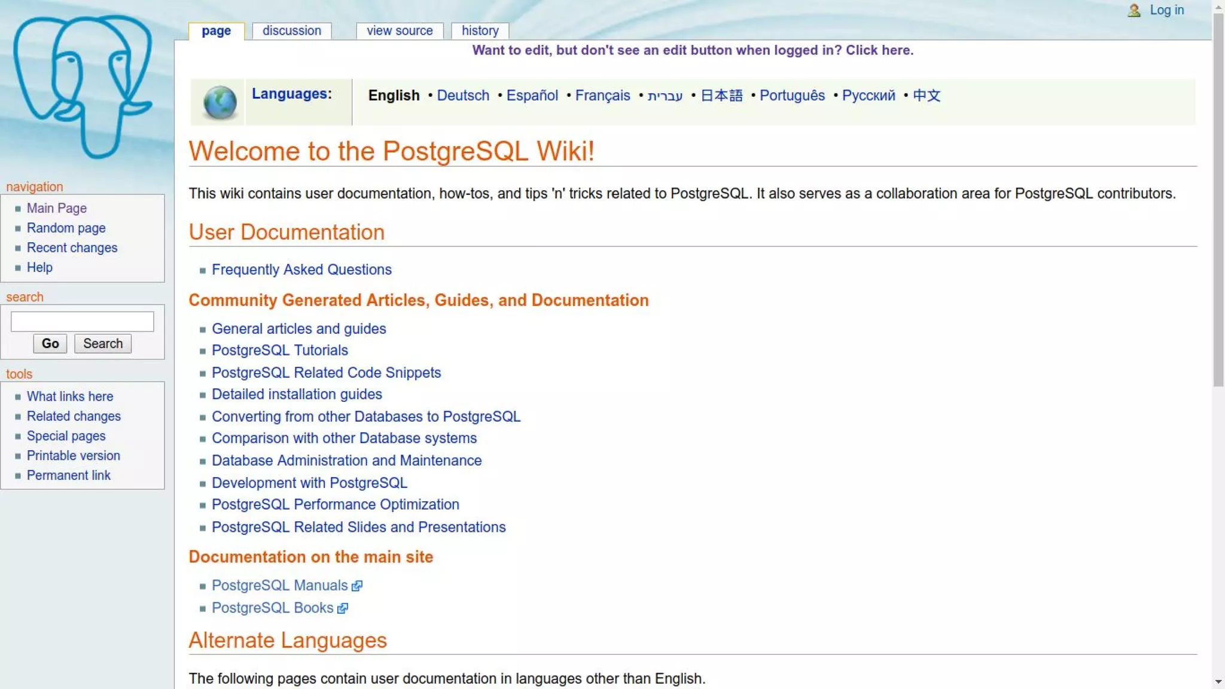The height and width of the screenshot is (689, 1225).
Task: Open Special pages under tools
Action: (66, 436)
